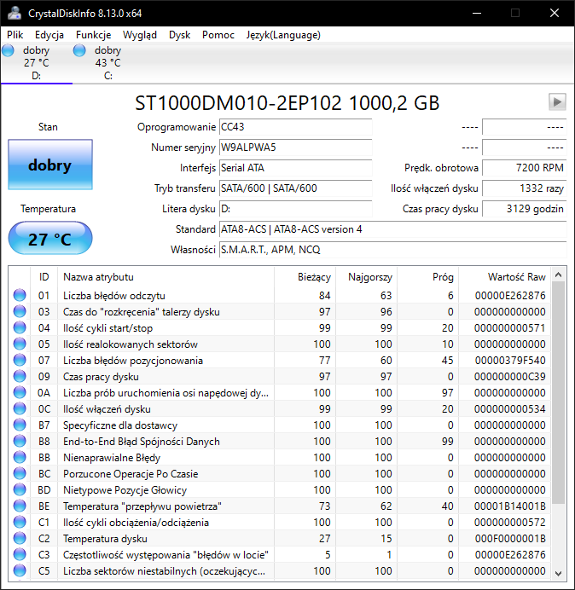
Task: Open the Edycja menu
Action: pyautogui.click(x=49, y=35)
